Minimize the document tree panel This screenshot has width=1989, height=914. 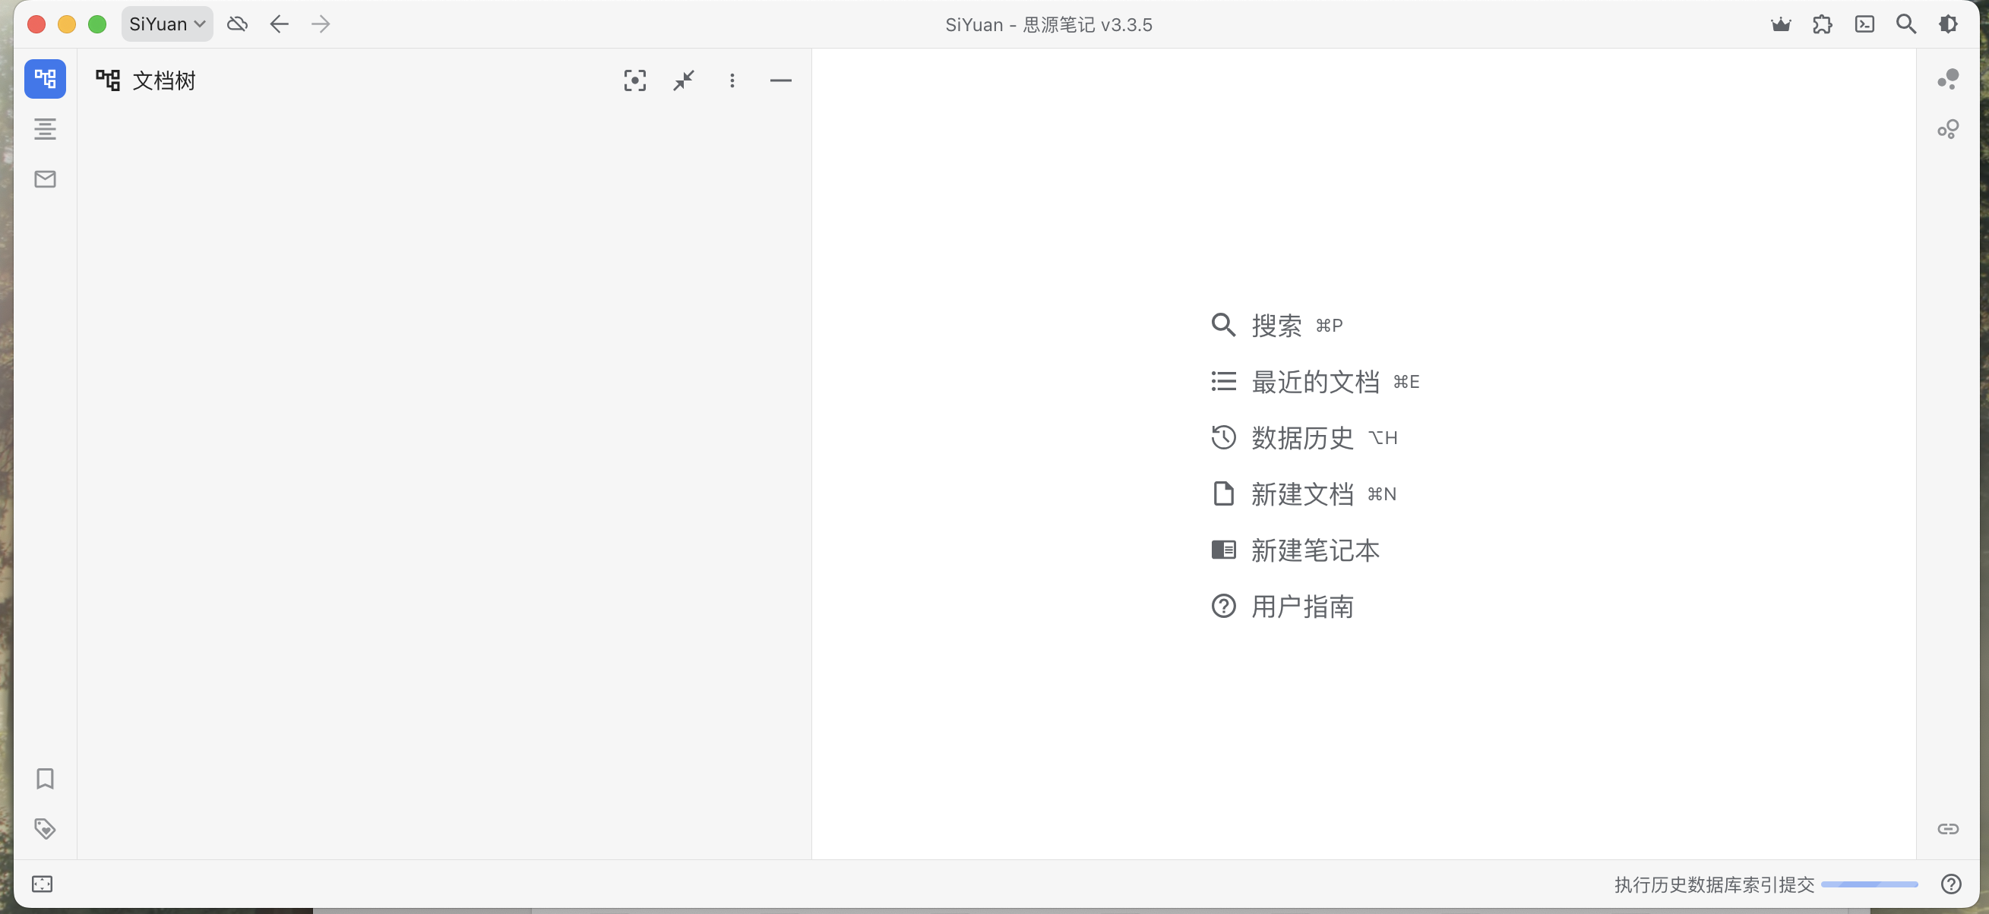781,80
